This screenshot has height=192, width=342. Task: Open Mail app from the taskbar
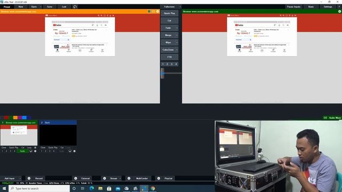(x=118, y=188)
